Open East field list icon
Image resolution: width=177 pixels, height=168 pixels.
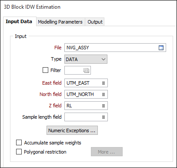[104, 83]
